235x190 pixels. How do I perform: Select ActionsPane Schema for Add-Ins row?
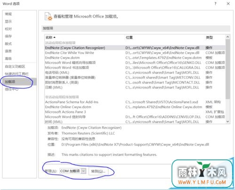135,102
